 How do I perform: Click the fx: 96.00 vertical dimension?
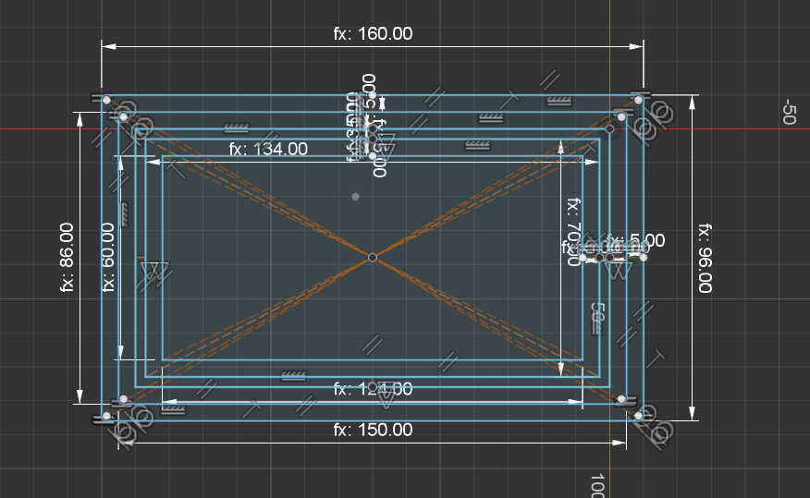(x=705, y=258)
